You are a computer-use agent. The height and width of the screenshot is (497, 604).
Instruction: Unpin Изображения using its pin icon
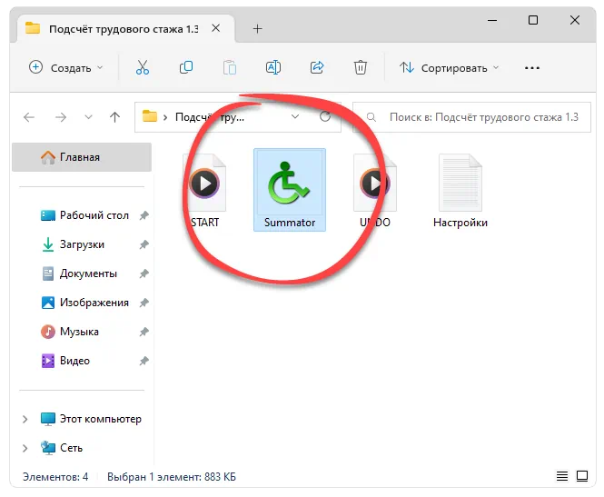144,303
